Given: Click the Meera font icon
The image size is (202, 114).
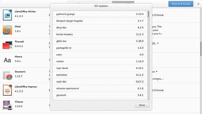Looking at the screenshot, I should click(x=8, y=60).
